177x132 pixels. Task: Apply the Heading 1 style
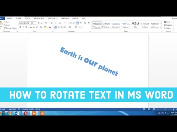(116, 25)
